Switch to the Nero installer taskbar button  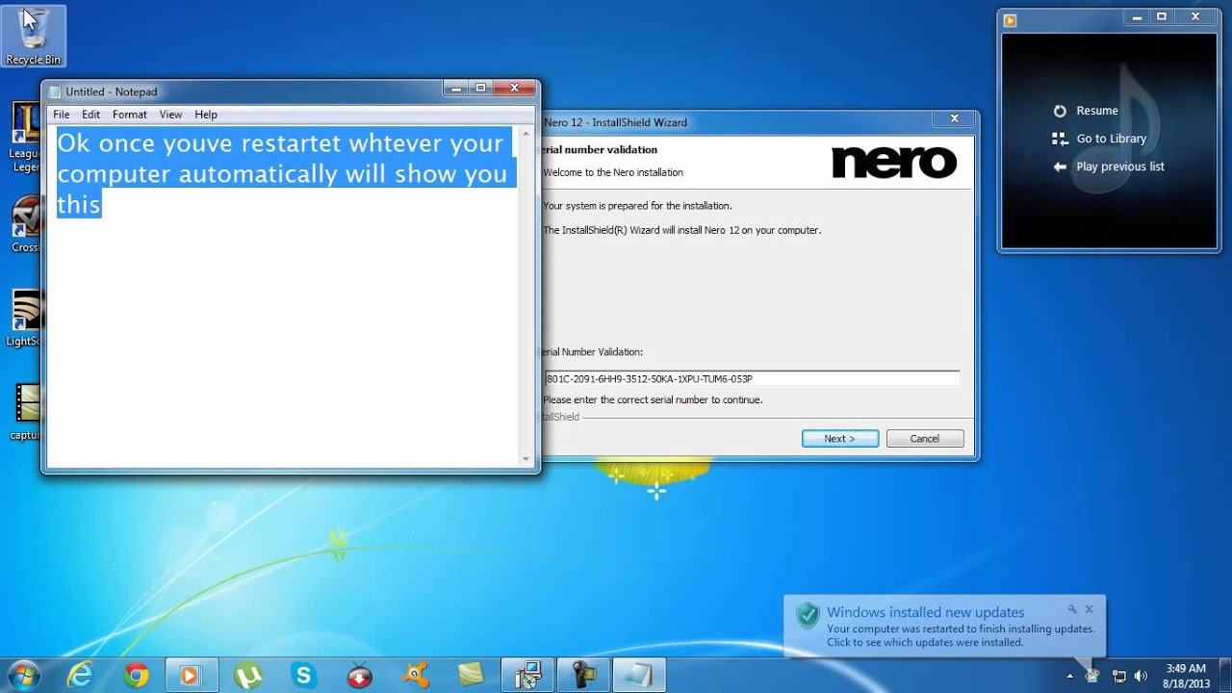point(527,676)
